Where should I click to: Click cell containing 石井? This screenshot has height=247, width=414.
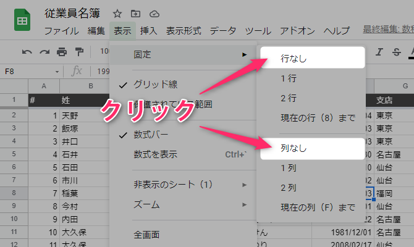click(85, 154)
